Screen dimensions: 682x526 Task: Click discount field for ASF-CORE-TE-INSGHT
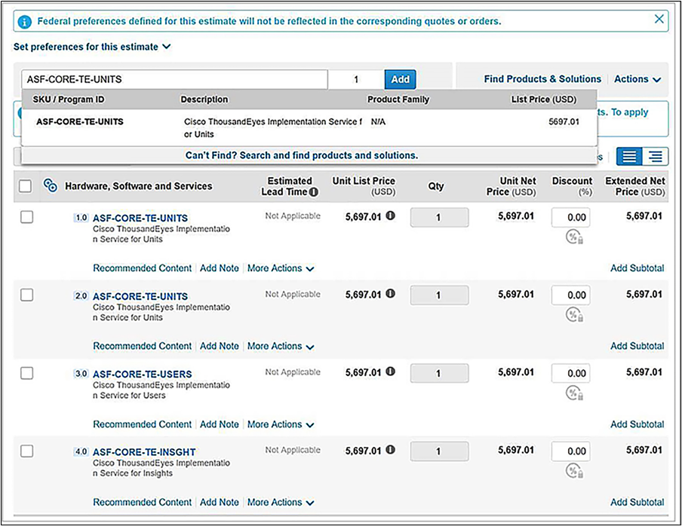coord(570,451)
